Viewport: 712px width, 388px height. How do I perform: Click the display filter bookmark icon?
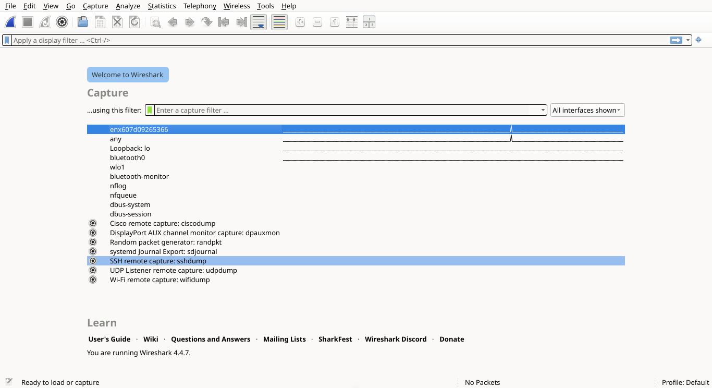7,40
